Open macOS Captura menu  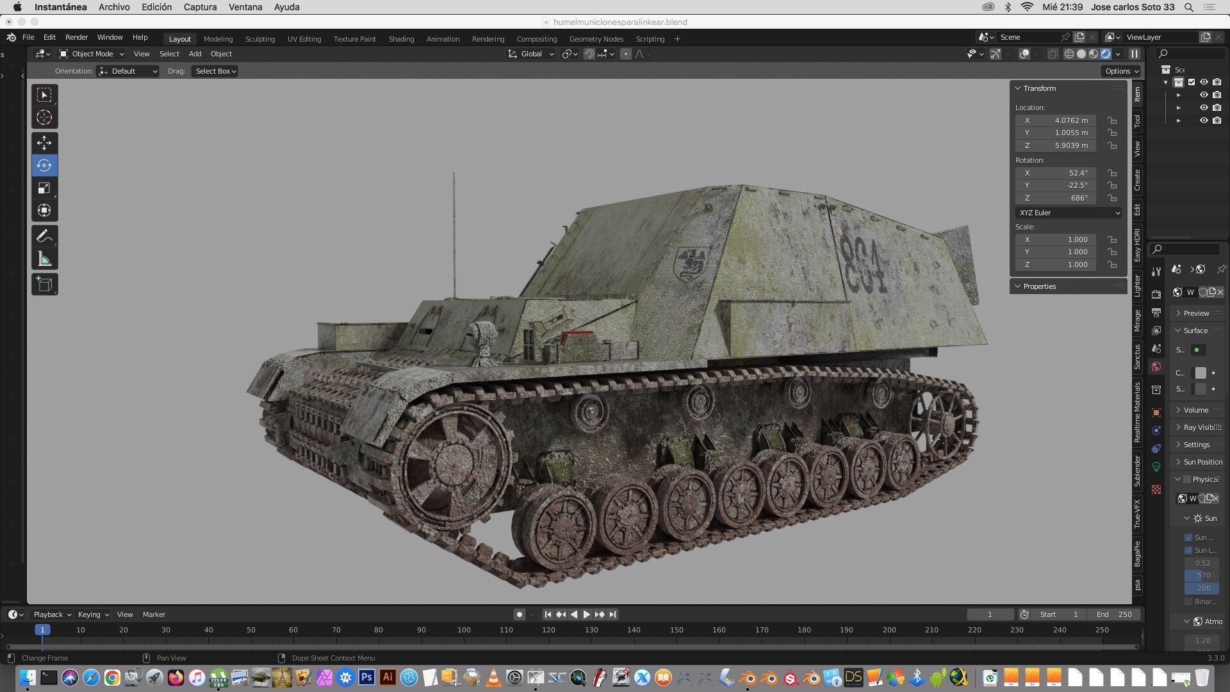pyautogui.click(x=200, y=7)
